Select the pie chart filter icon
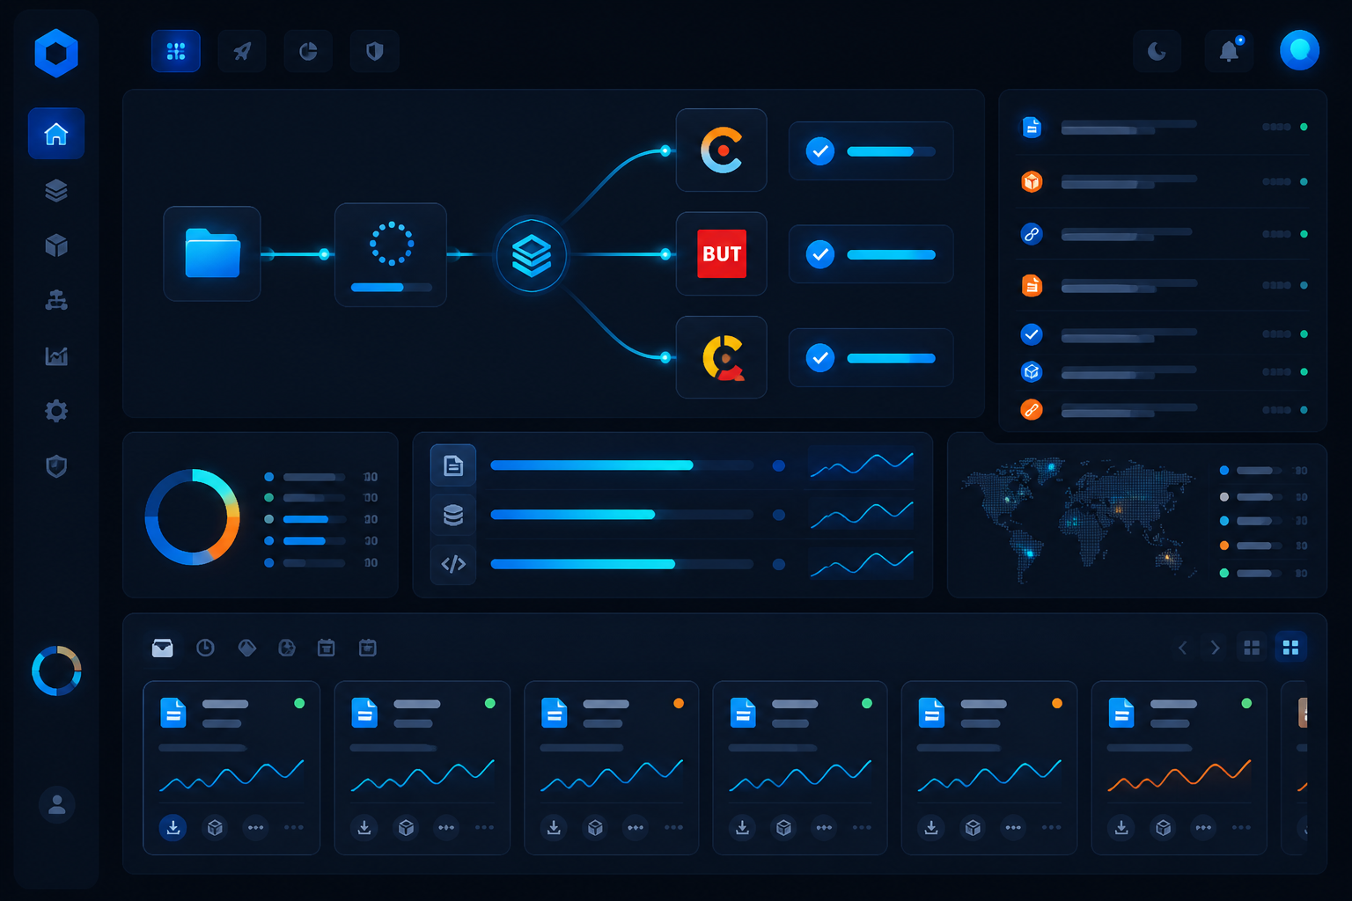The width and height of the screenshot is (1352, 901). tap(287, 648)
